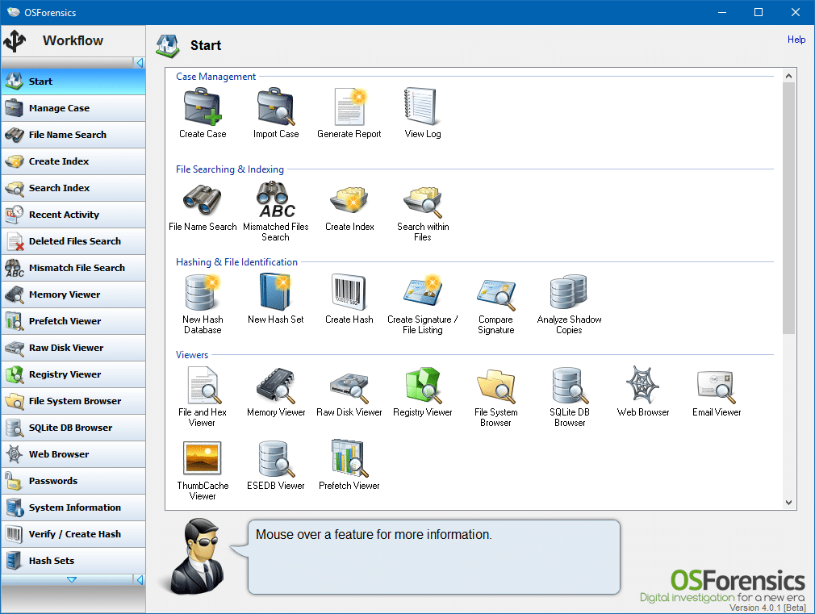Click the bottom-right sidebar collapse arrow

pos(140,580)
